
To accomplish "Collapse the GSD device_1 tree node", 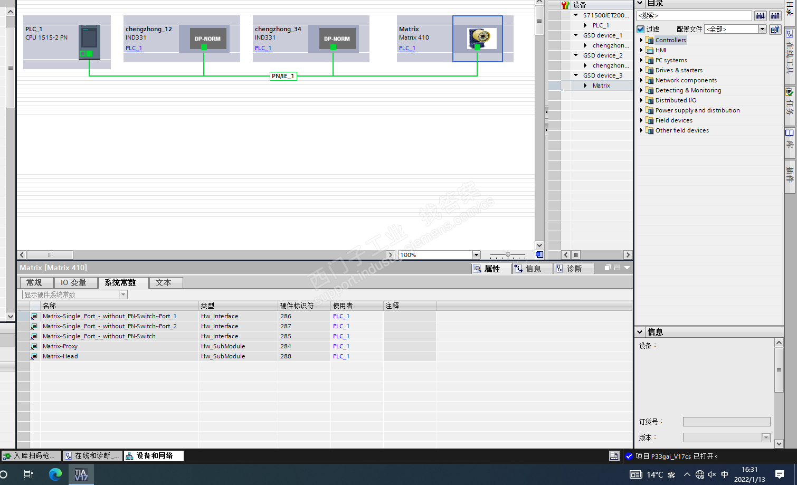I will coord(576,35).
